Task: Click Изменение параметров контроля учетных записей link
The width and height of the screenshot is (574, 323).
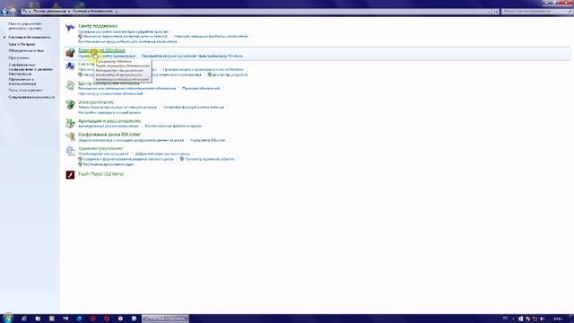Action: coord(125,36)
